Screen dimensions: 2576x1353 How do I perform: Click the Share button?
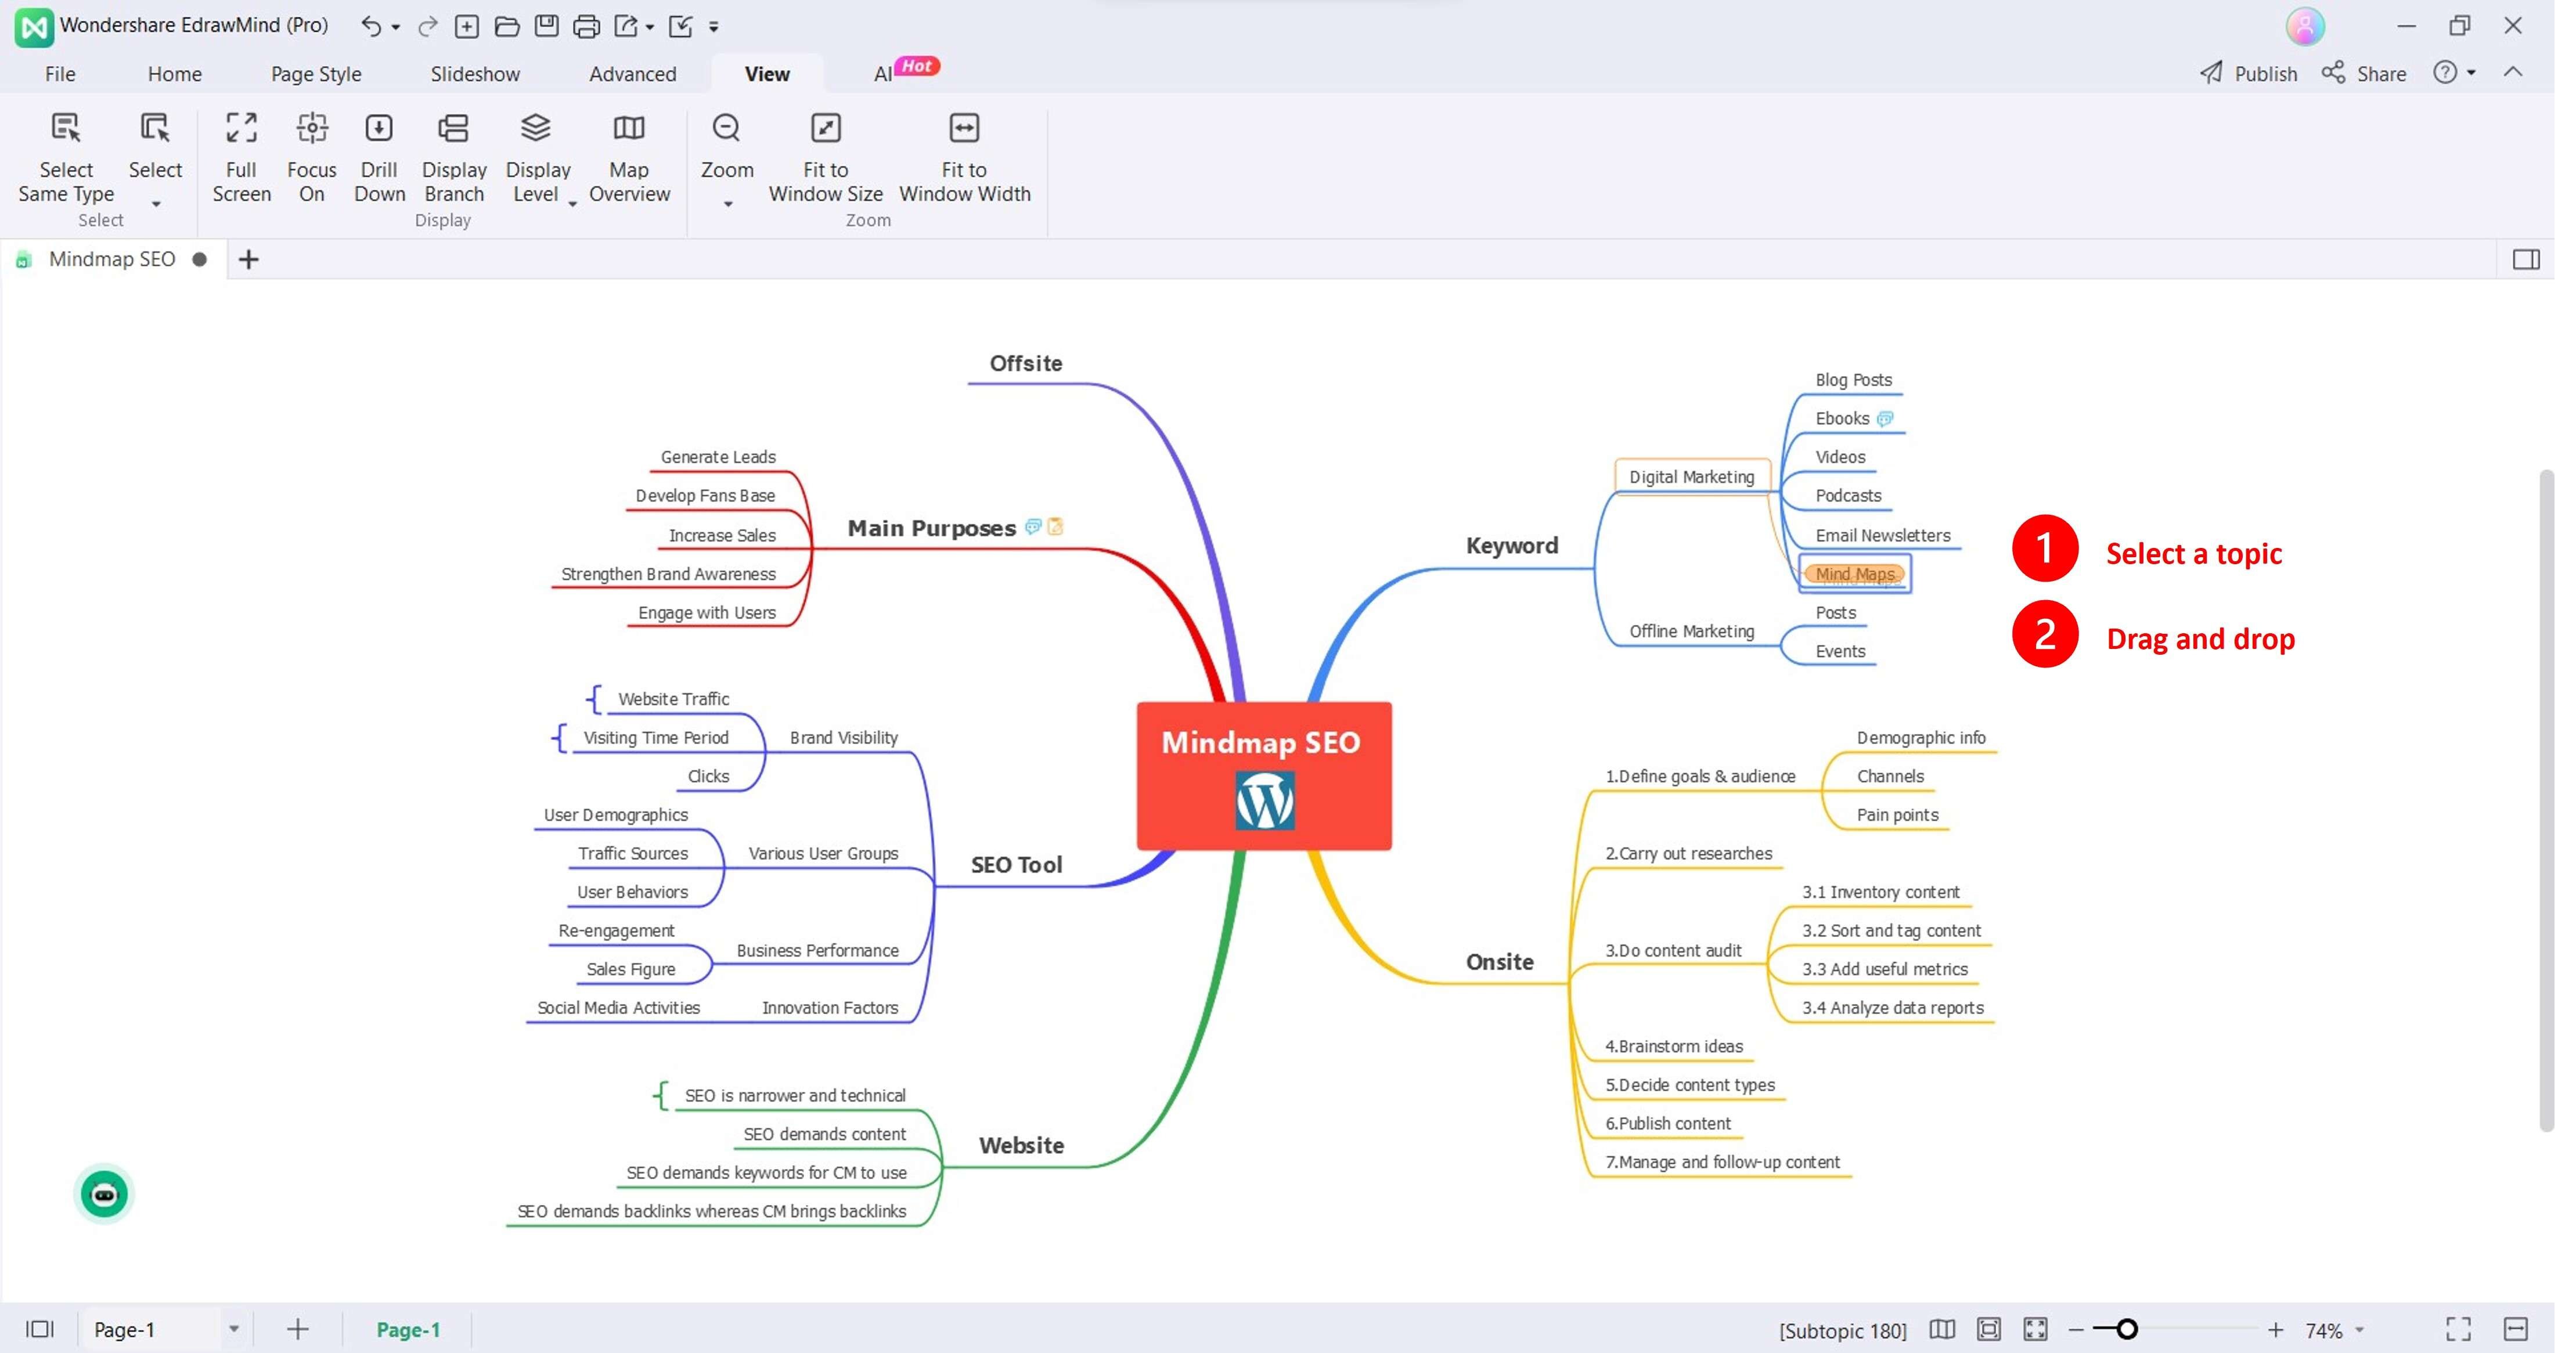(2365, 74)
